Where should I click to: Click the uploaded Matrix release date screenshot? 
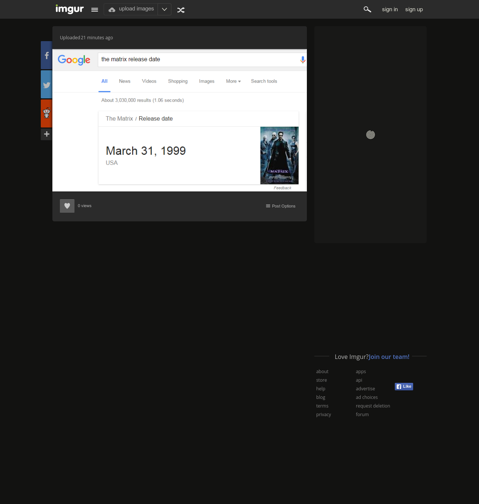180,120
